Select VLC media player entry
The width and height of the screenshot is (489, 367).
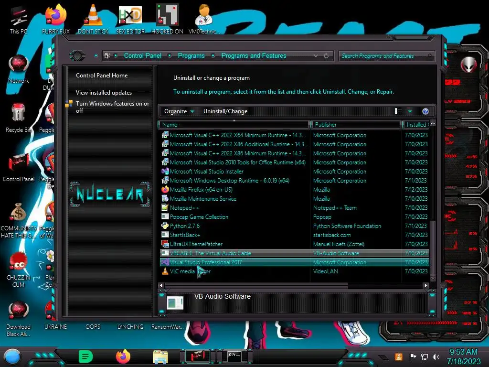click(x=294, y=271)
